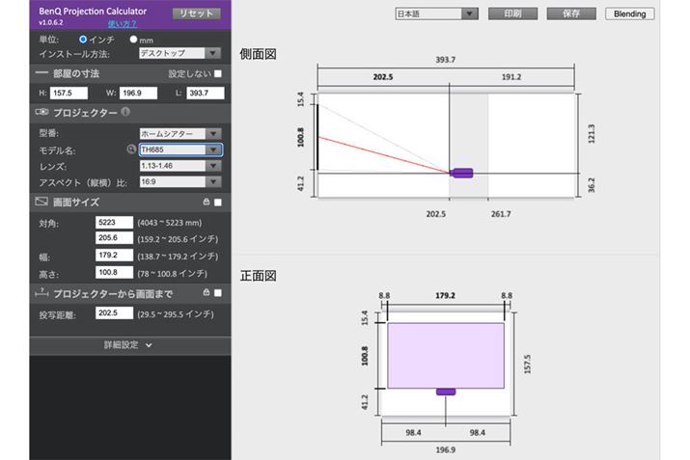
Task: Select the mm unit radio button
Action: click(x=133, y=39)
